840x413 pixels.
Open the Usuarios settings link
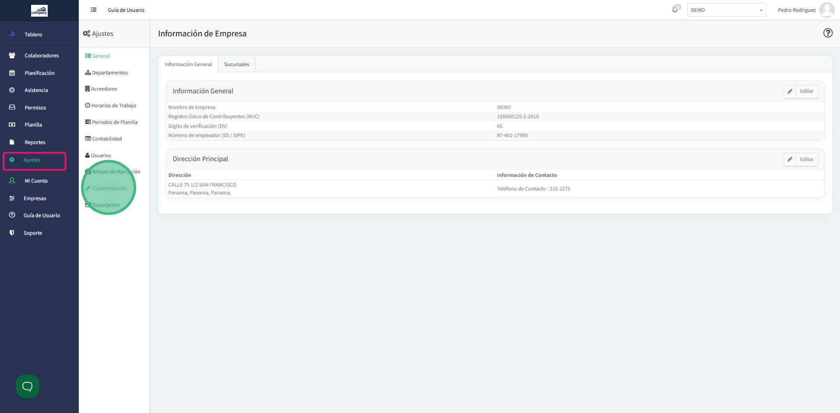click(101, 155)
